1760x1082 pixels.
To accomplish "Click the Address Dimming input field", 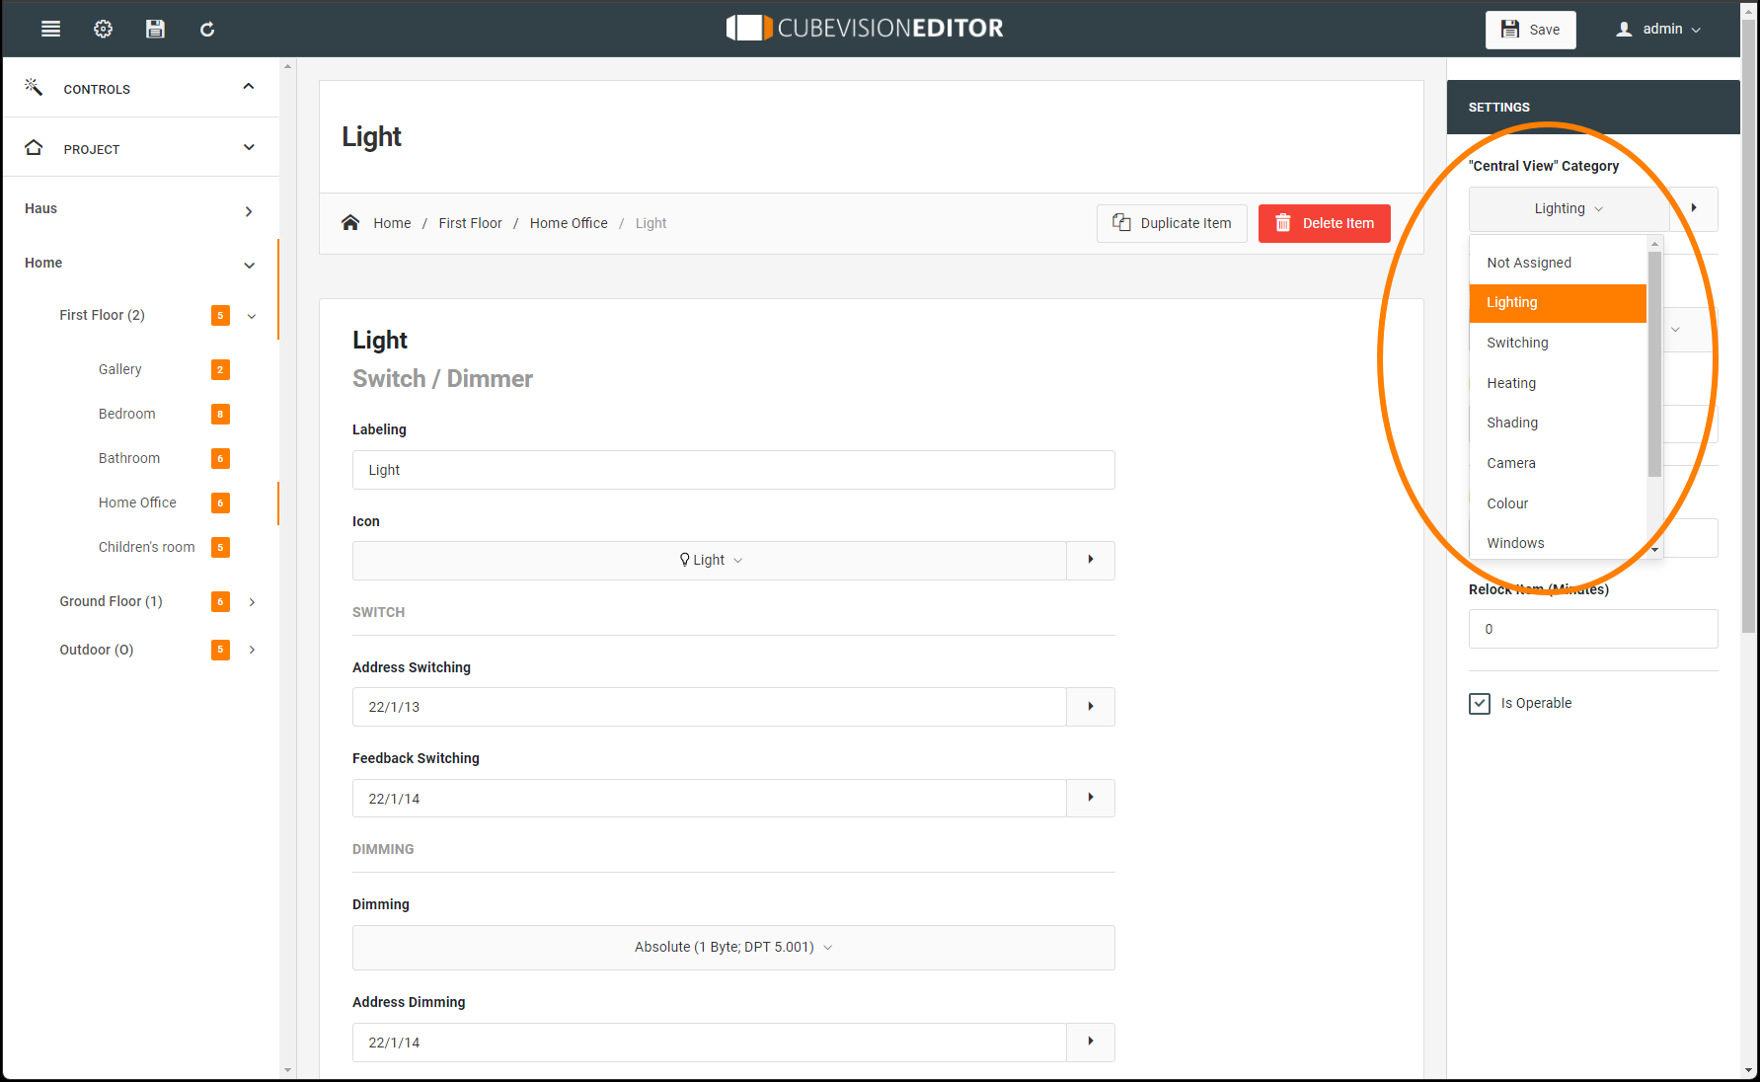I will 710,1042.
